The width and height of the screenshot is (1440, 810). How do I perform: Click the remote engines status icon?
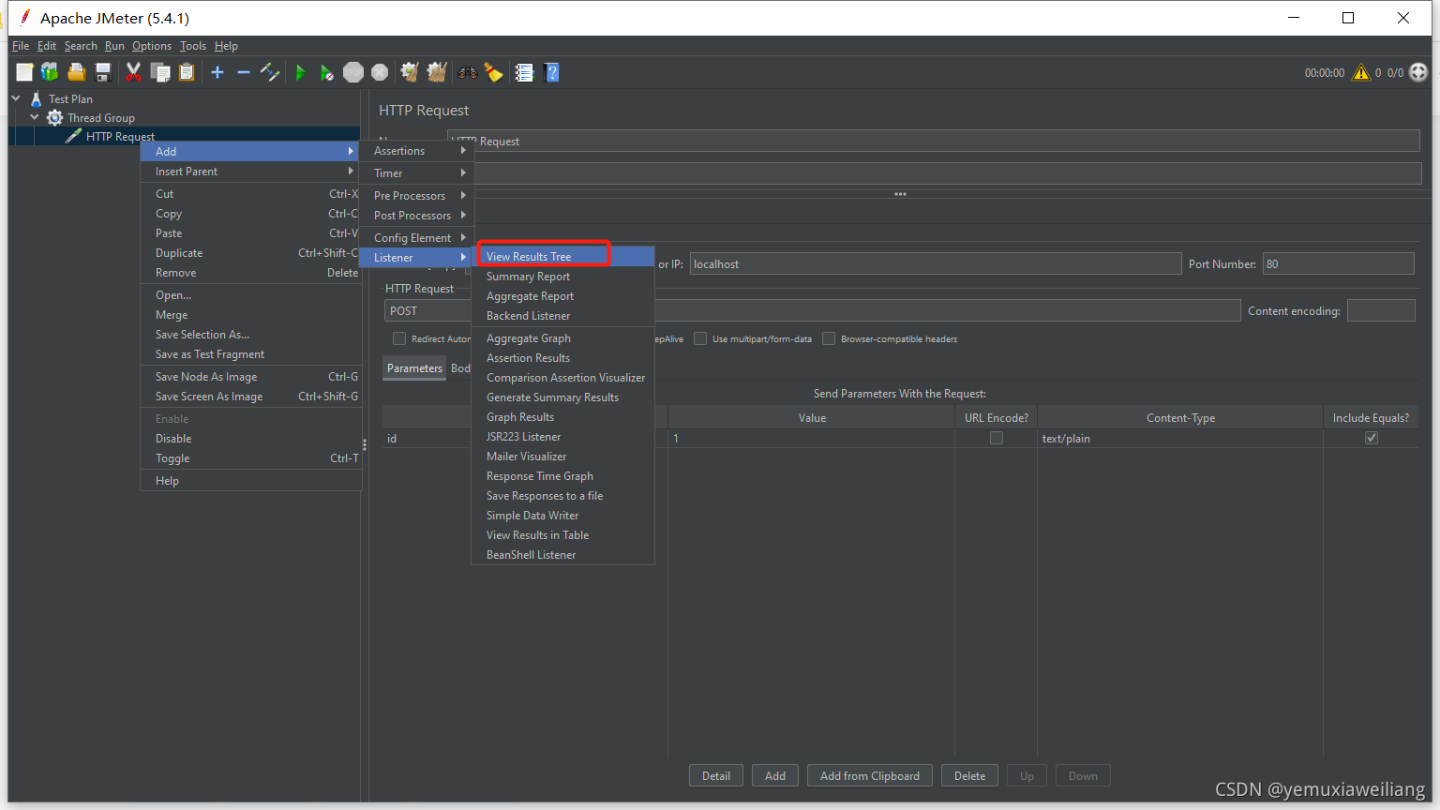[x=1419, y=72]
